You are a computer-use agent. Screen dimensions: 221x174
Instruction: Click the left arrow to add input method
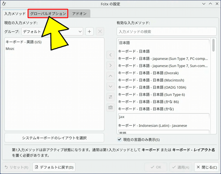point(110,55)
